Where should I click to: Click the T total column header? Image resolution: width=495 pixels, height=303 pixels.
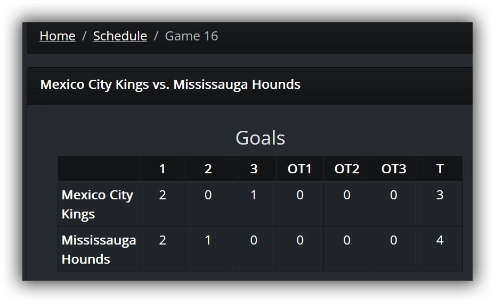click(440, 169)
